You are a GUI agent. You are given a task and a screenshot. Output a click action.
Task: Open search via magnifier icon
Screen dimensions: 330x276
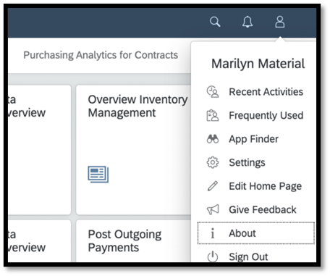(215, 22)
